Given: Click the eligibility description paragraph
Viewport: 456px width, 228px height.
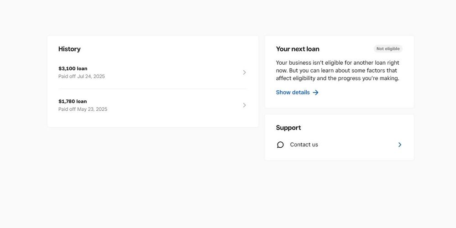Looking at the screenshot, I should [337, 71].
